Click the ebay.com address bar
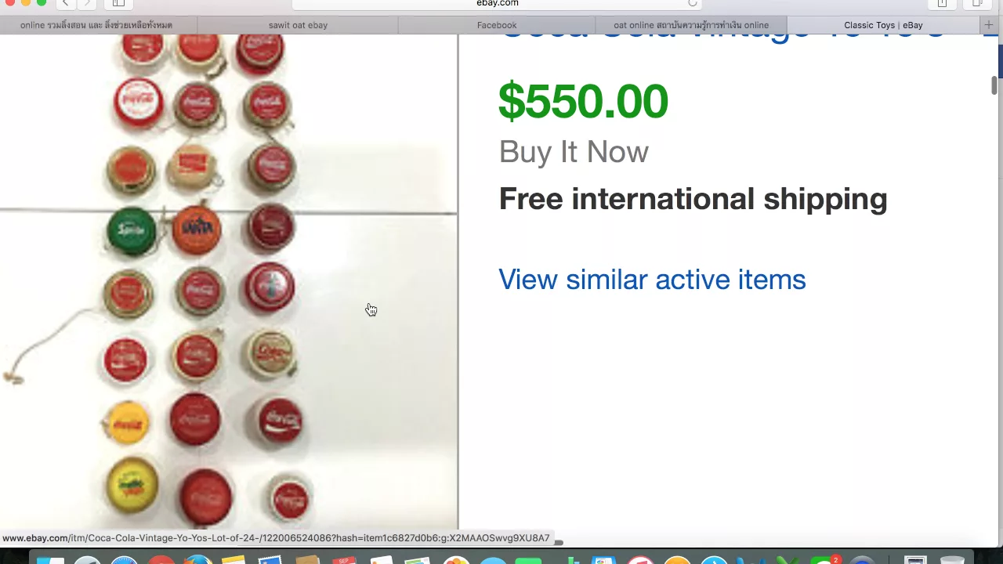 [498, 4]
